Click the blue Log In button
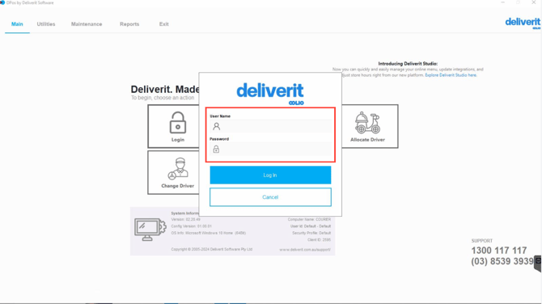 click(x=270, y=175)
